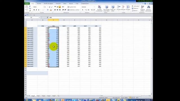The height and width of the screenshot is (101, 180).
Task: Toggle Negrita bold formatting
Action: coord(34,10)
